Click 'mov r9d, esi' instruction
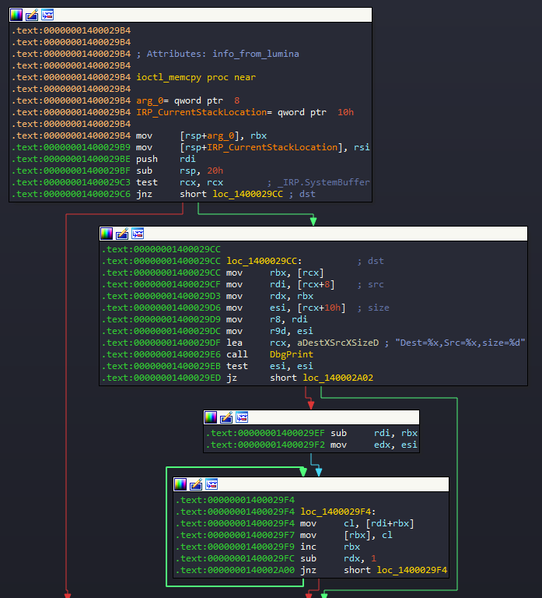Viewport: 542px width, 598px height. point(270,331)
